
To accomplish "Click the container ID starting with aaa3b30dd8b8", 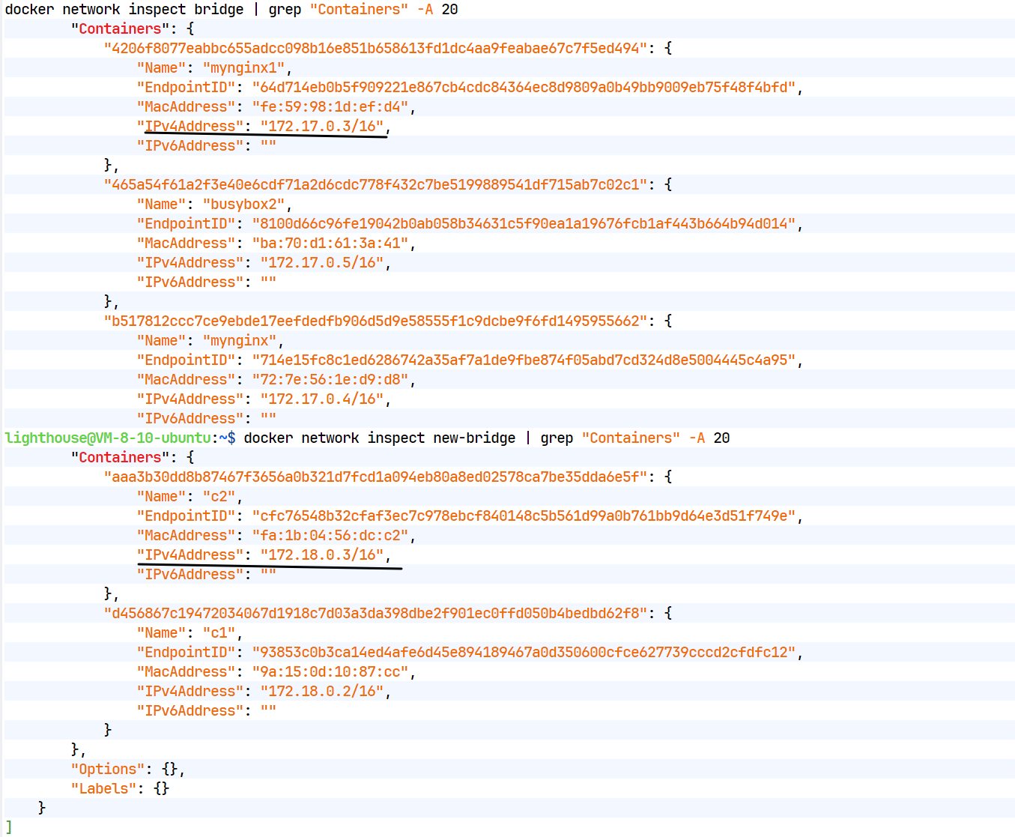I will [x=375, y=477].
